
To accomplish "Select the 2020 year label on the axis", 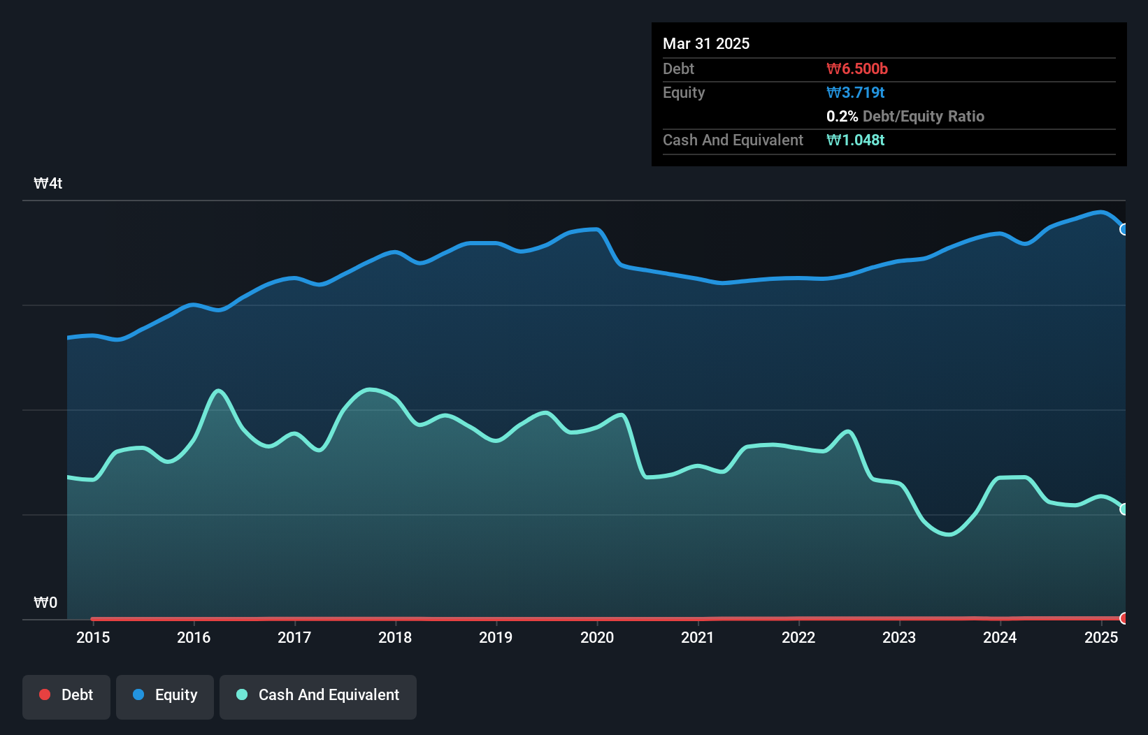I will tap(598, 638).
